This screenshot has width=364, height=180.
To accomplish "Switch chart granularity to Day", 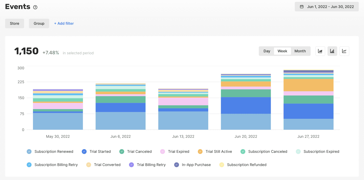I will [x=267, y=51].
